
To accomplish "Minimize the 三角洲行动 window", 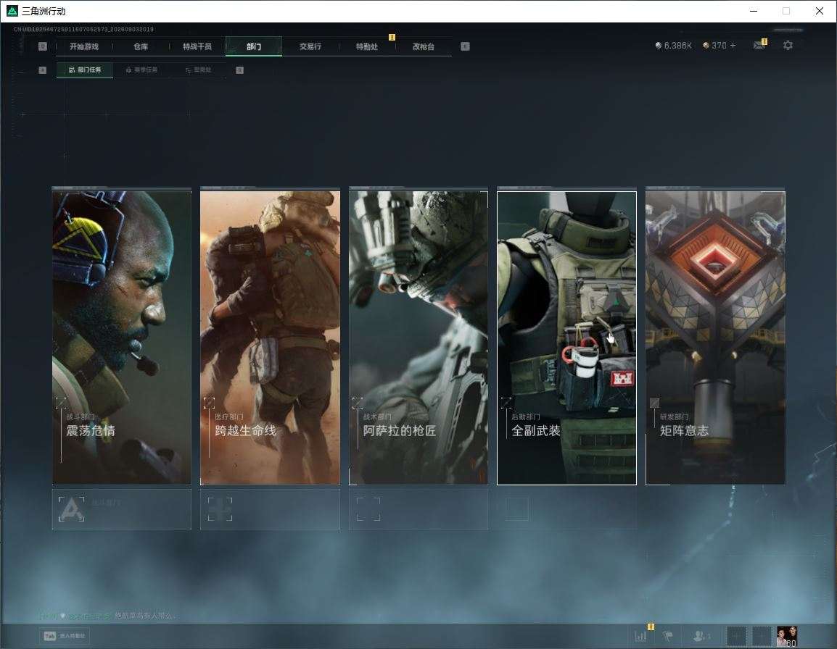I will [x=754, y=11].
